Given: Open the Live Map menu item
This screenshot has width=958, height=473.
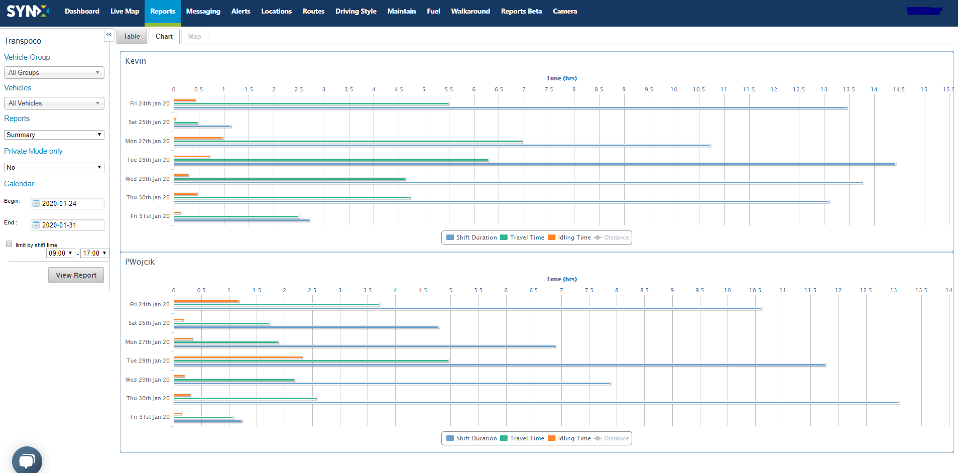Looking at the screenshot, I should tap(125, 11).
